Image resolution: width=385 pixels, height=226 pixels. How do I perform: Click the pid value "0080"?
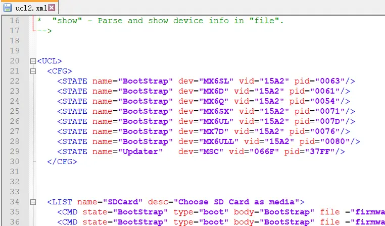(x=335, y=141)
